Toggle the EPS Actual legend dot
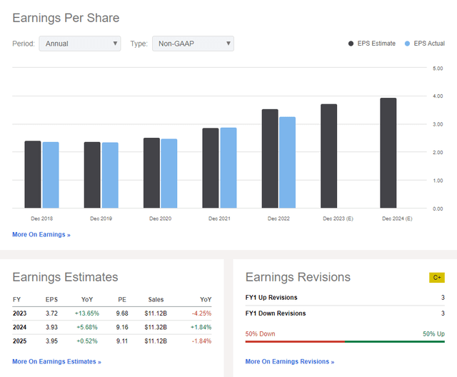457x377 pixels. (408, 44)
